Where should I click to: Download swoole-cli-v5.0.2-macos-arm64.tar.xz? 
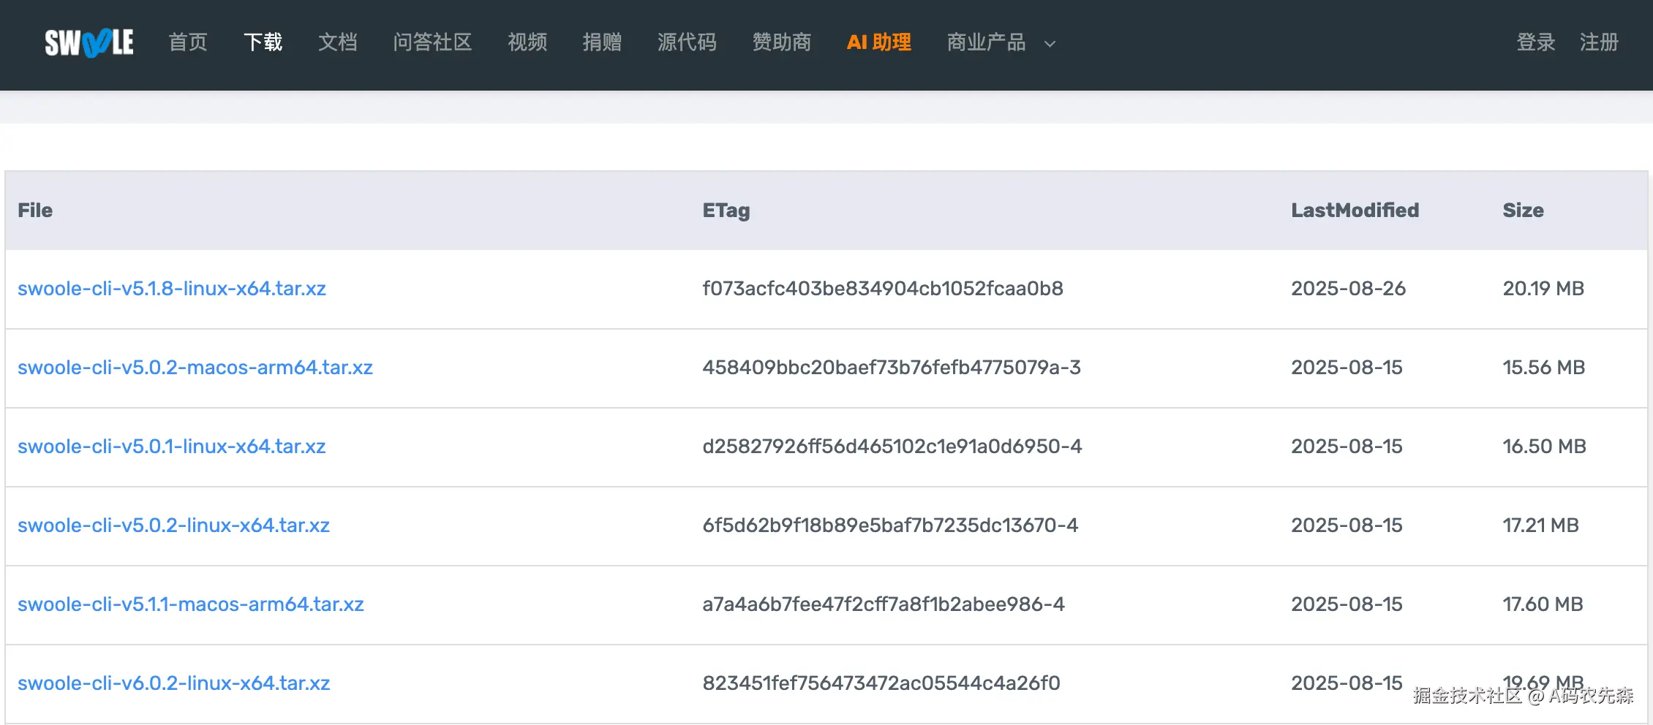195,368
